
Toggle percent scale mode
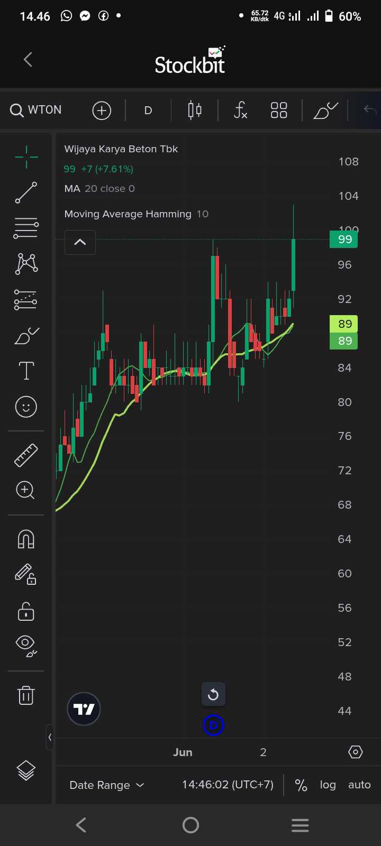(301, 785)
